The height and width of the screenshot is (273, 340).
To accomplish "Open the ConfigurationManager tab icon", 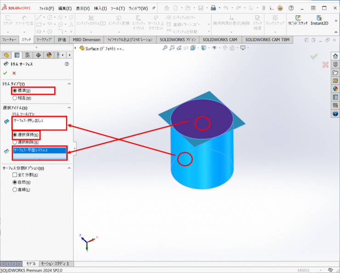I will [x=28, y=55].
